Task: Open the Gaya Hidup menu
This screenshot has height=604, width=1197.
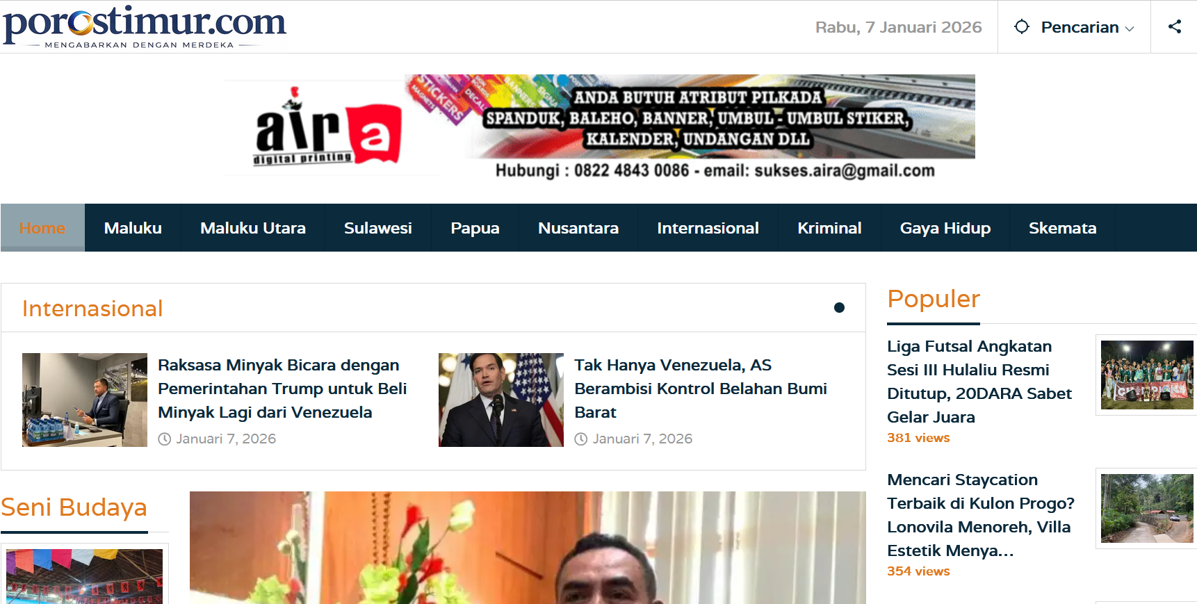Action: point(945,228)
